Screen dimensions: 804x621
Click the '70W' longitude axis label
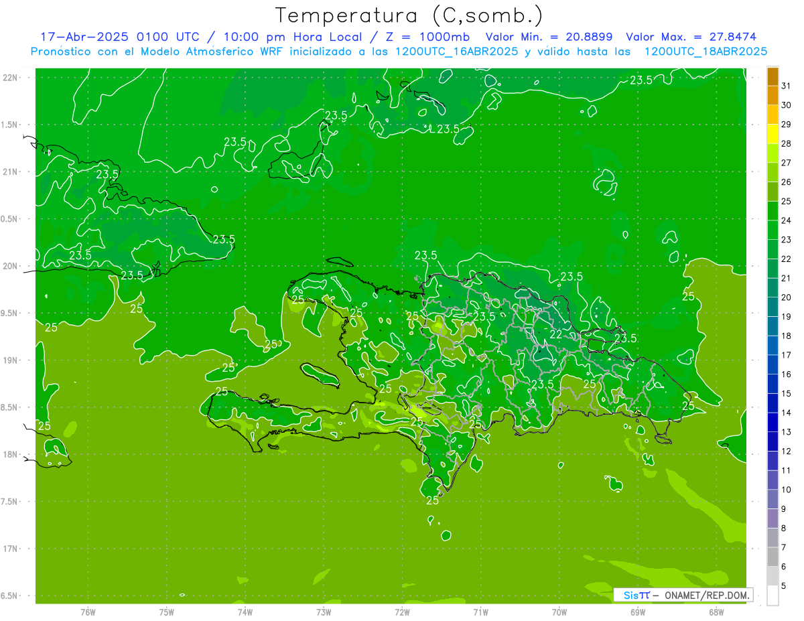click(x=559, y=612)
